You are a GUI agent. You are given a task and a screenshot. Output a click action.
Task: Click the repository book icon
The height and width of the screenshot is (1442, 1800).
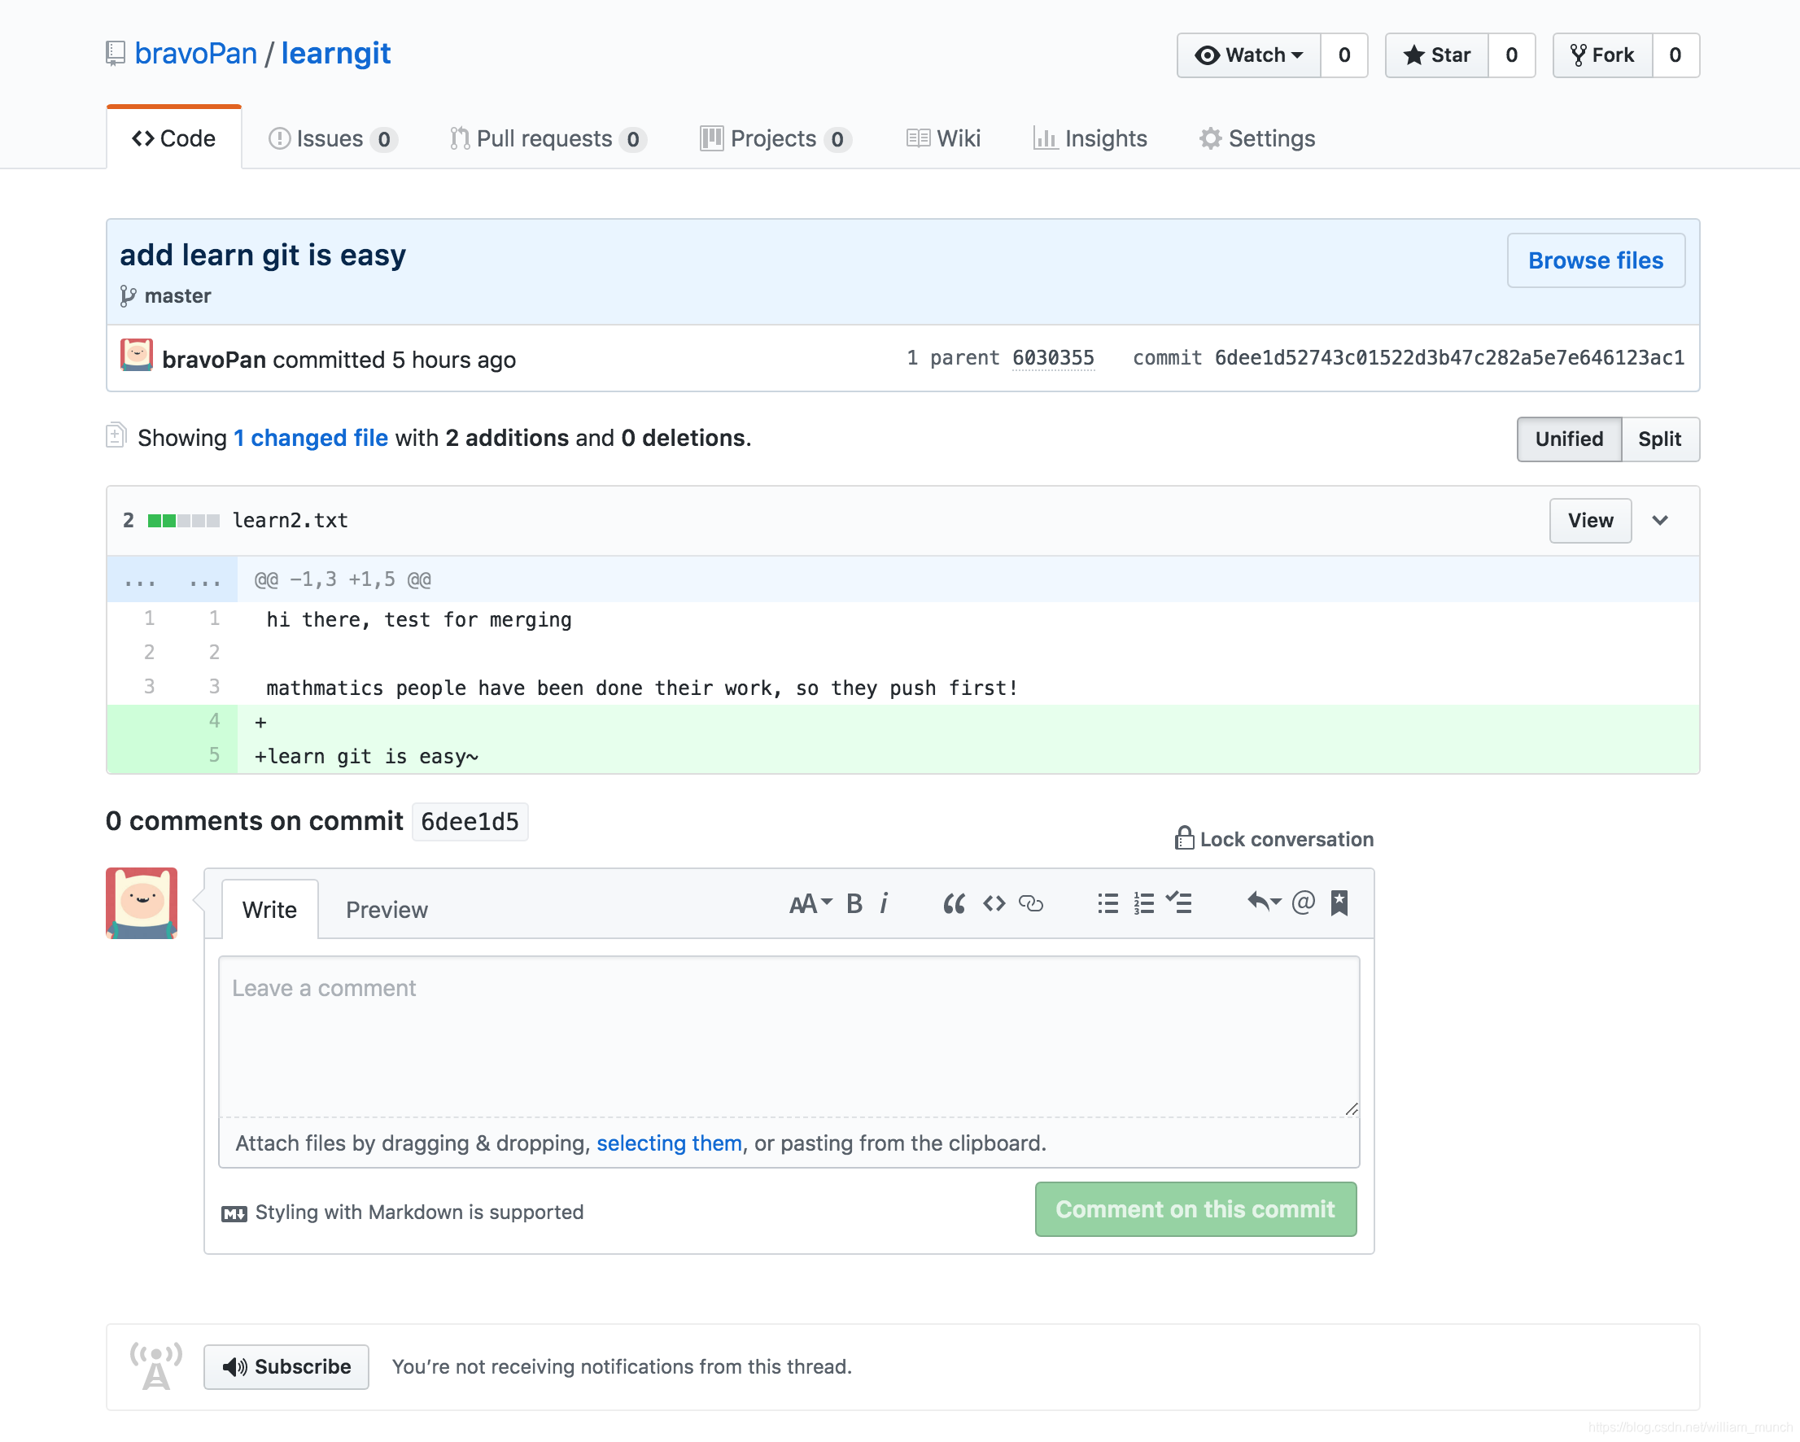point(116,54)
